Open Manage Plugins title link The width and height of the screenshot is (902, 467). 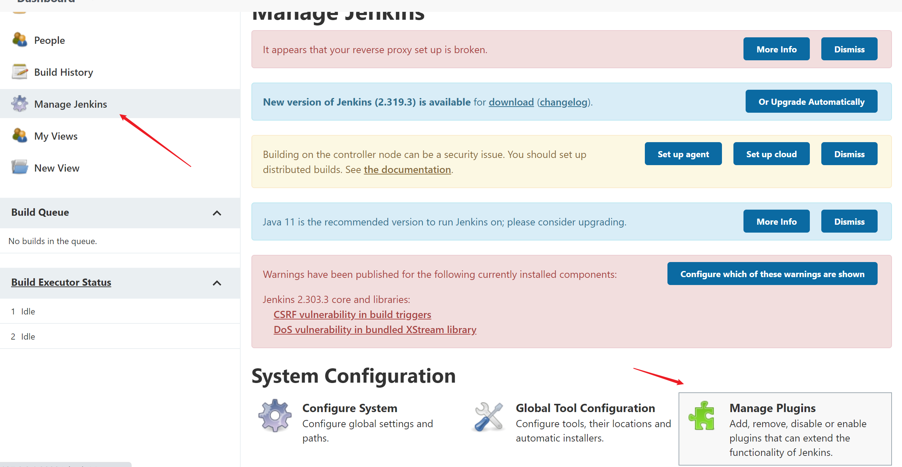coord(773,408)
